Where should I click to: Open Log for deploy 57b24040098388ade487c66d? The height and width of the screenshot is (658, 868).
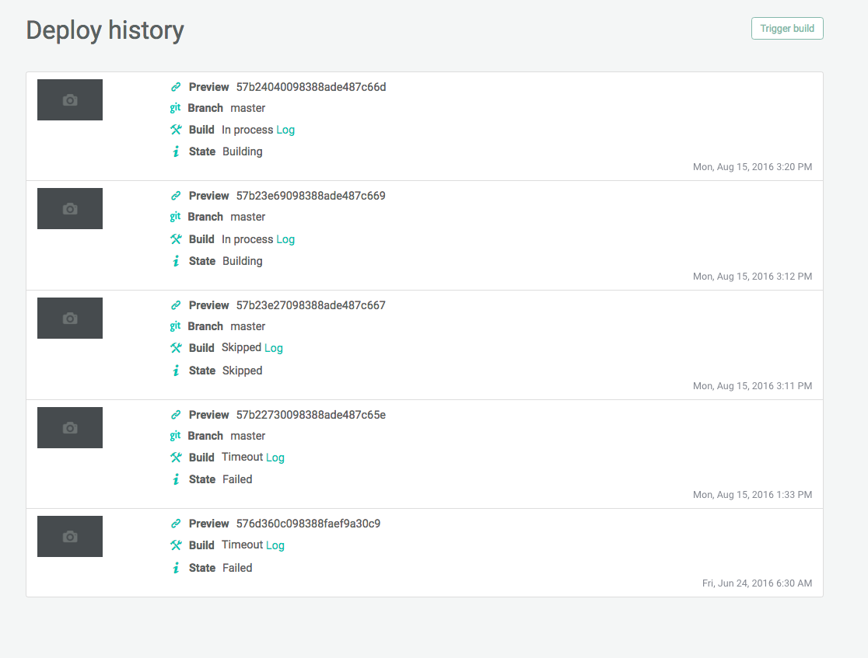click(x=285, y=130)
